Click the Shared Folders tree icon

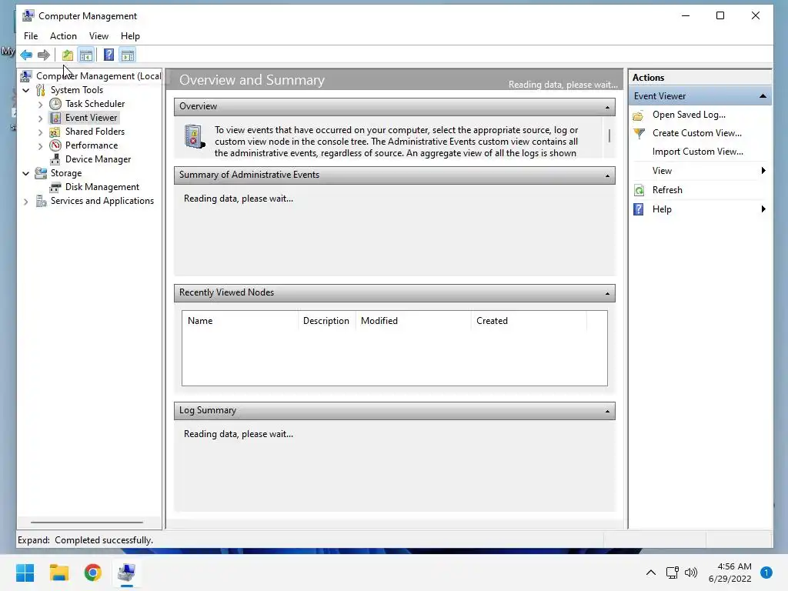(55, 132)
